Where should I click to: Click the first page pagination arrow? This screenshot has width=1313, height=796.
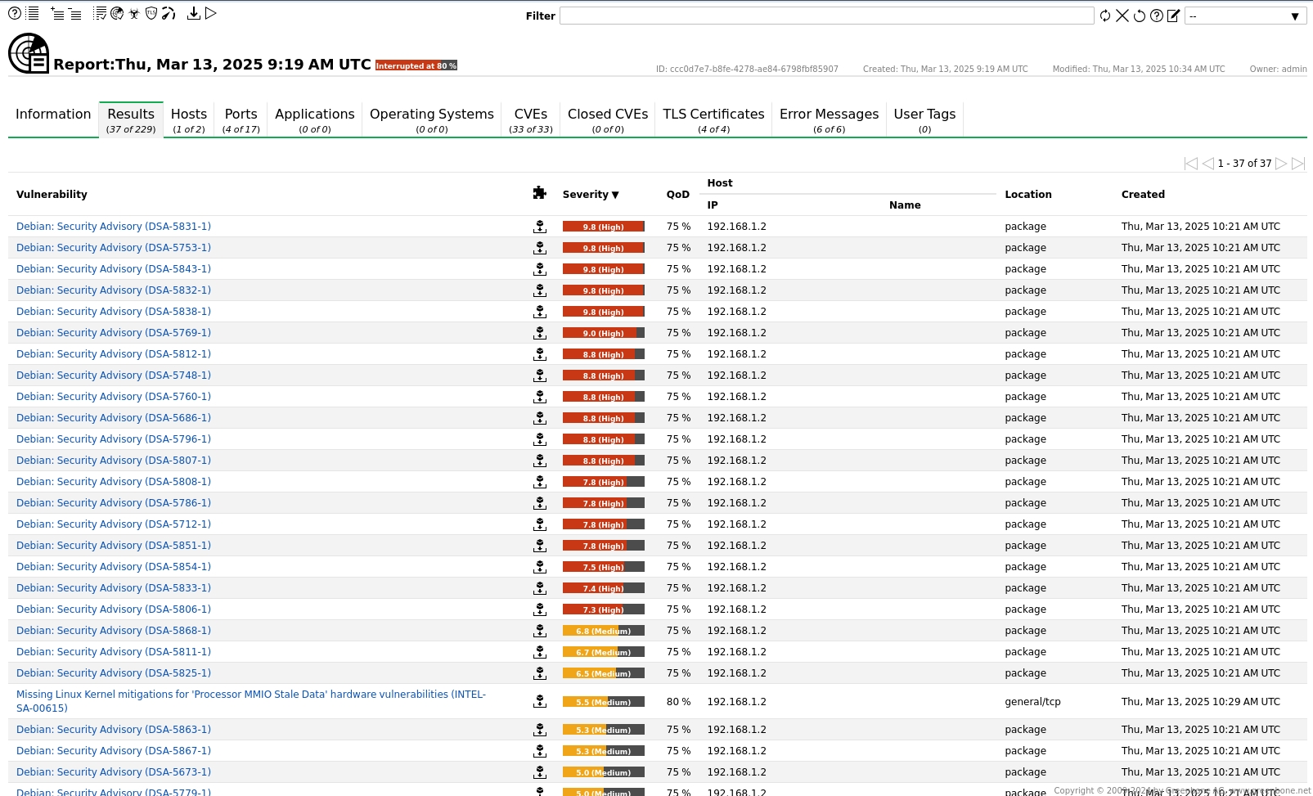click(1191, 164)
